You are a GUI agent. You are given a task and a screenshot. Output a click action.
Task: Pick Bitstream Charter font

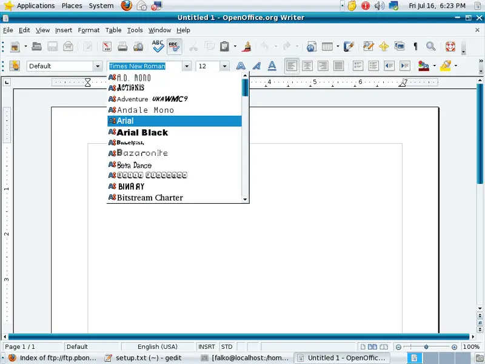[x=175, y=198]
